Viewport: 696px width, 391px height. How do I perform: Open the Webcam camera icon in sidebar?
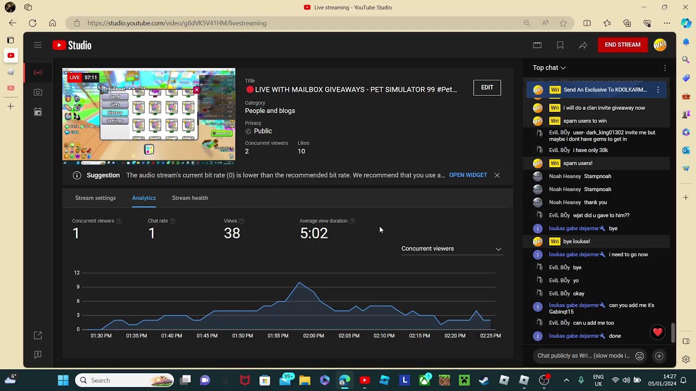coord(38,92)
